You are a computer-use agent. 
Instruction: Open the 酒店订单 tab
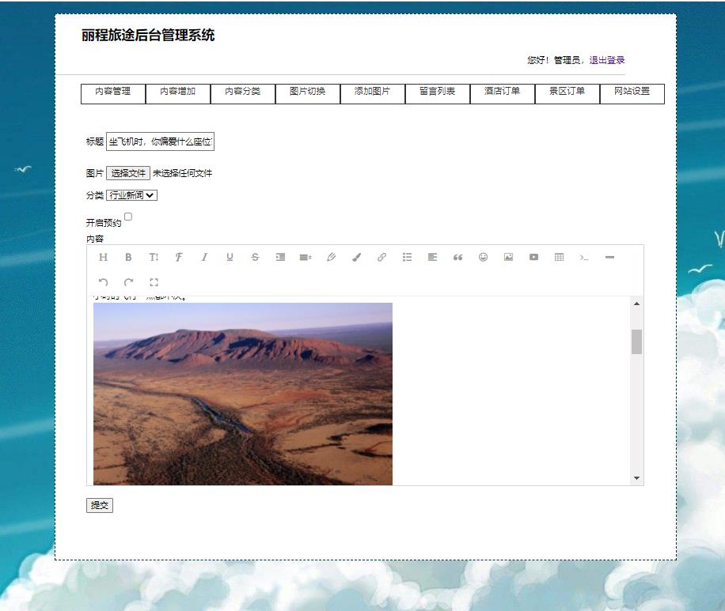click(503, 94)
